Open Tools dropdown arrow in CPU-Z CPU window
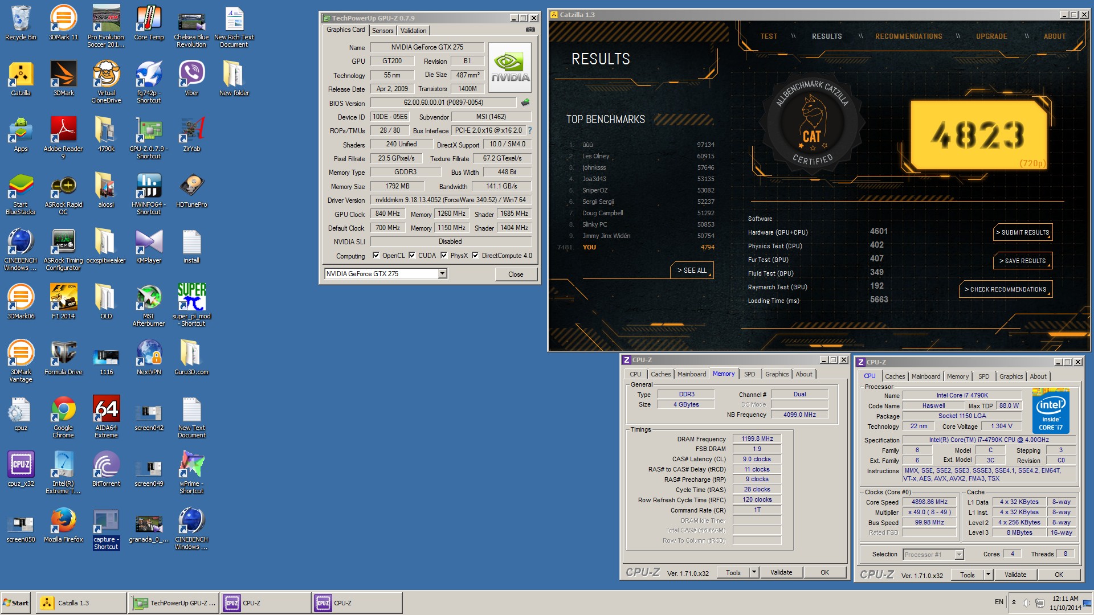This screenshot has width=1094, height=615. [x=988, y=575]
